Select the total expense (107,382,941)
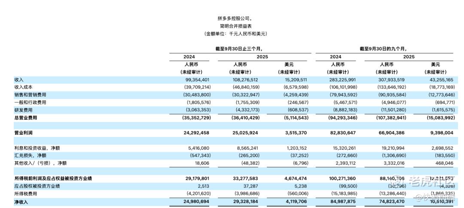Screen dimensions: 464x208 (392, 118)
